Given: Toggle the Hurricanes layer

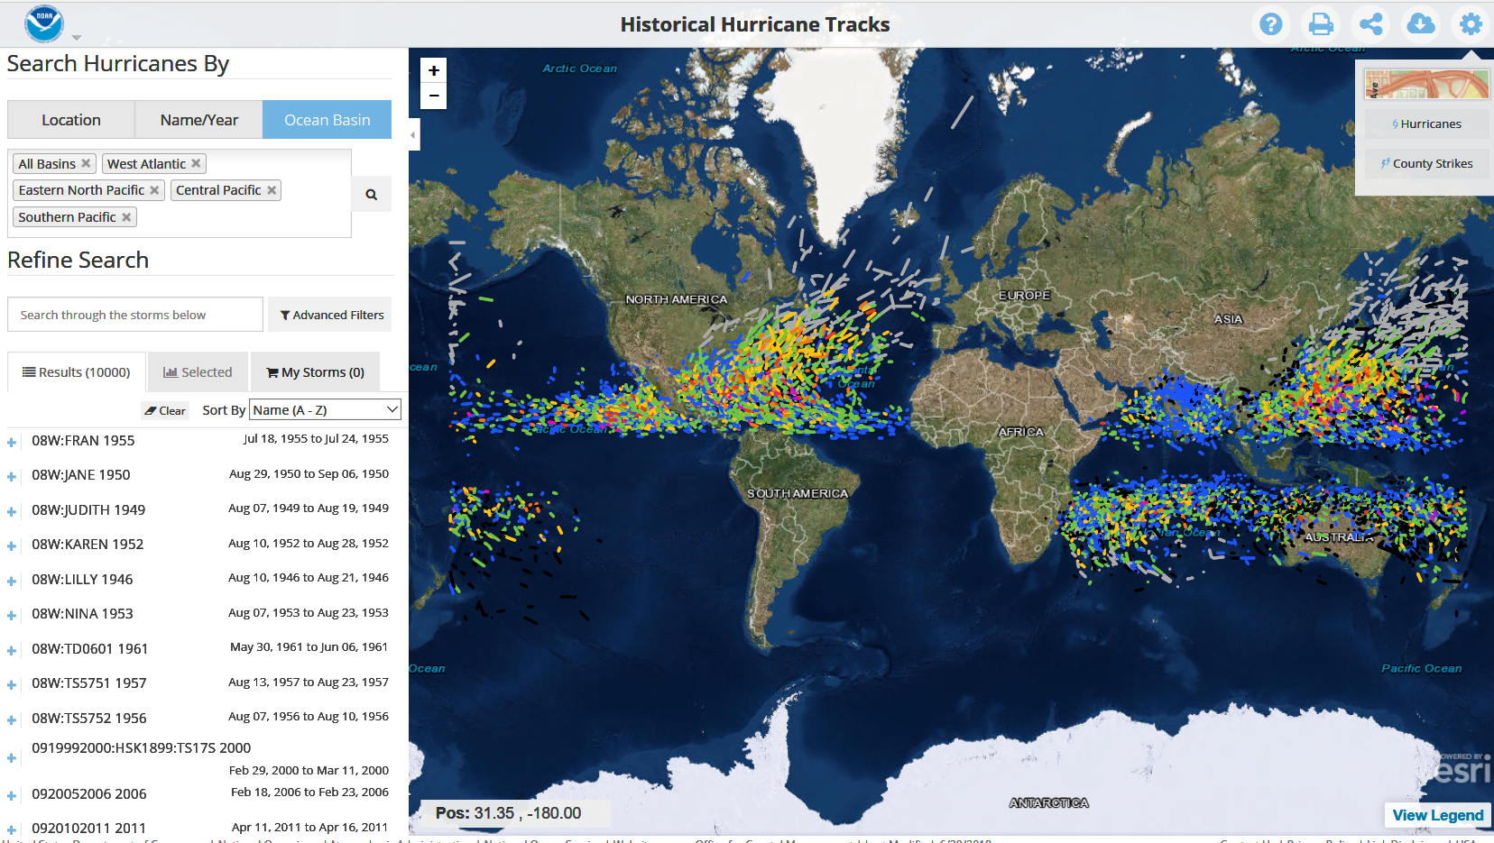Looking at the screenshot, I should tap(1426, 124).
